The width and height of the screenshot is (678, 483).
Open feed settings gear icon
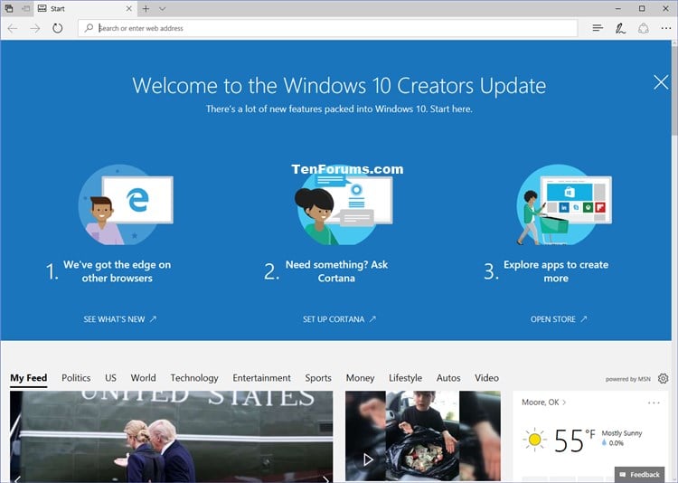(663, 379)
